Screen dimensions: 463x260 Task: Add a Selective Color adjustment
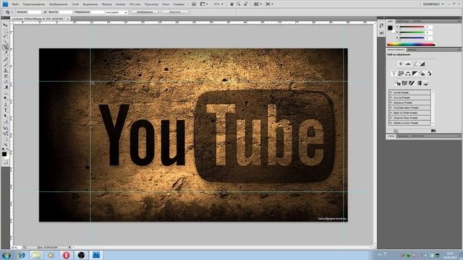click(425, 84)
